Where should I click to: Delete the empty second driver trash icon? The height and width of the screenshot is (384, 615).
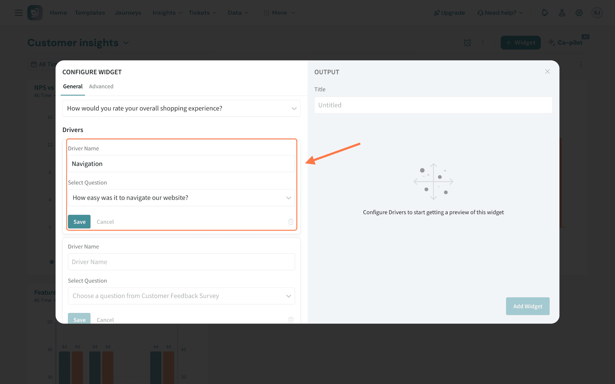coord(291,320)
